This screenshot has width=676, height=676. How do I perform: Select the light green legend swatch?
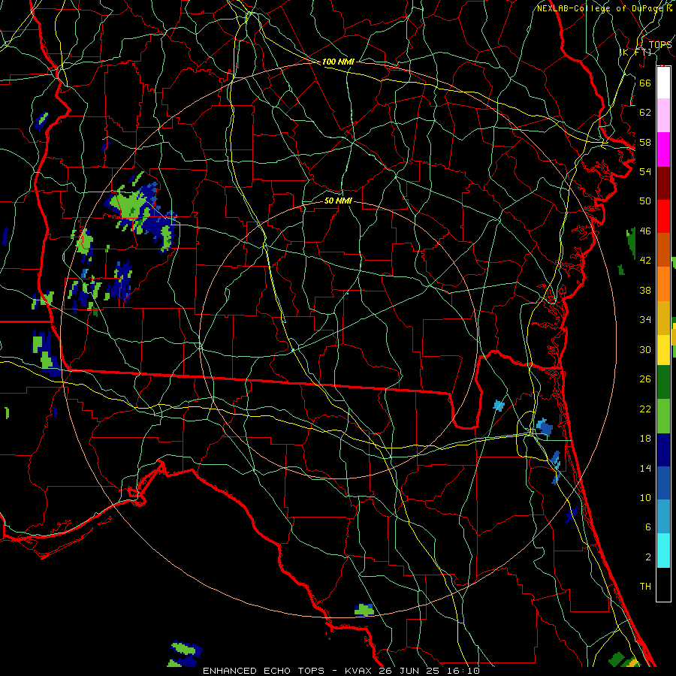[663, 416]
